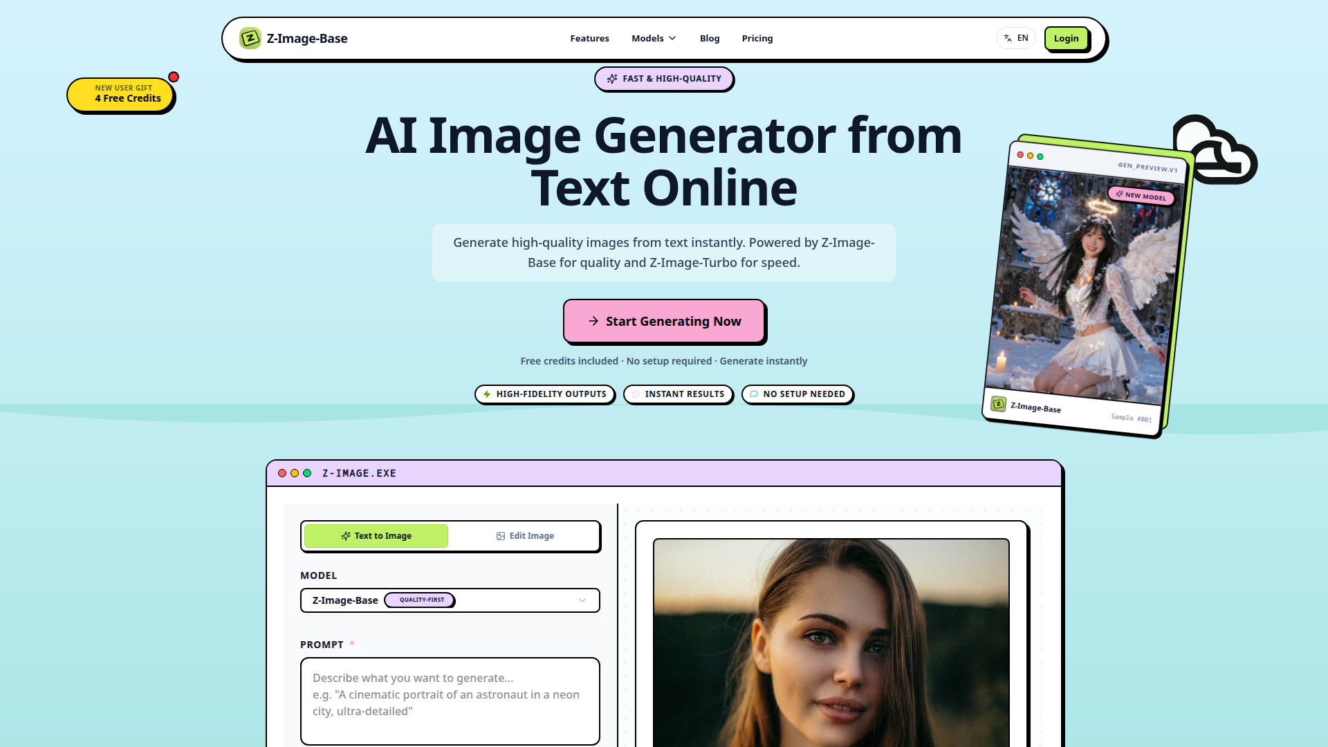Image resolution: width=1328 pixels, height=747 pixels.
Task: Open the EN language selector
Action: click(x=1015, y=38)
